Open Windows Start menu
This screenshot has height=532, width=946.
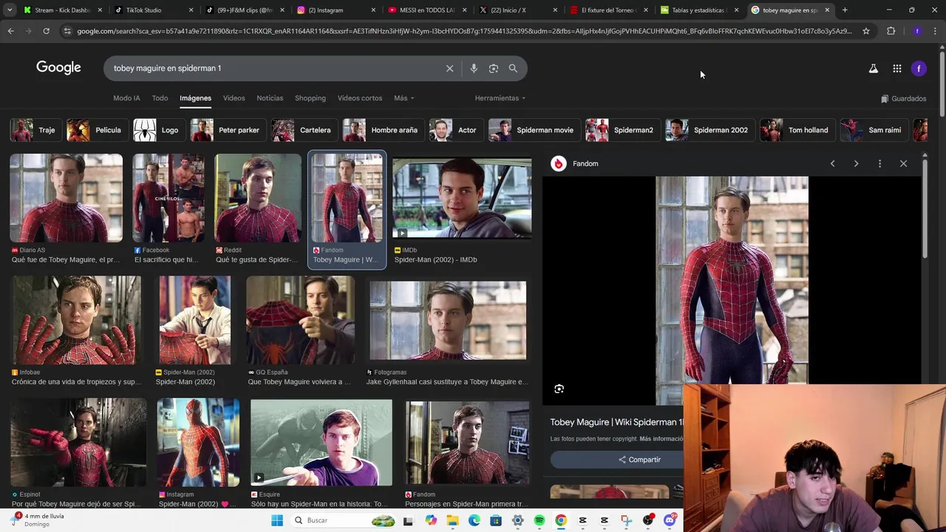(277, 520)
